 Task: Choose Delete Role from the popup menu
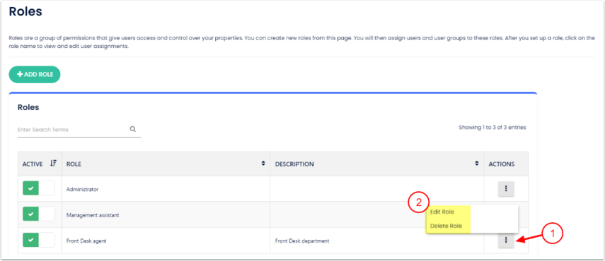(446, 226)
